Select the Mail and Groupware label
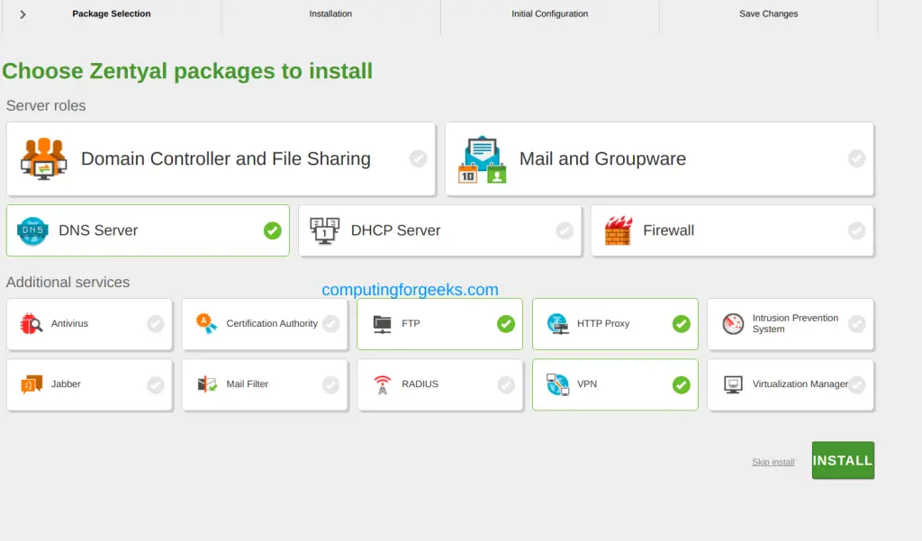 coord(602,158)
